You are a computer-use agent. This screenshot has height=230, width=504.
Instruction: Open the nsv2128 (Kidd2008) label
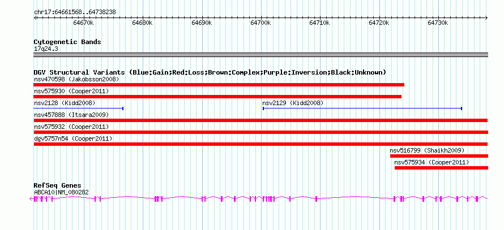tap(65, 103)
